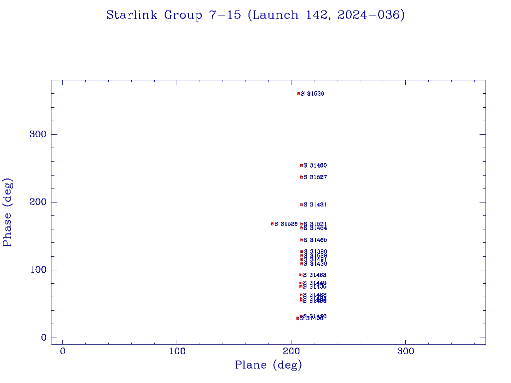Click the '300' tick label on Phase axis

click(38, 134)
